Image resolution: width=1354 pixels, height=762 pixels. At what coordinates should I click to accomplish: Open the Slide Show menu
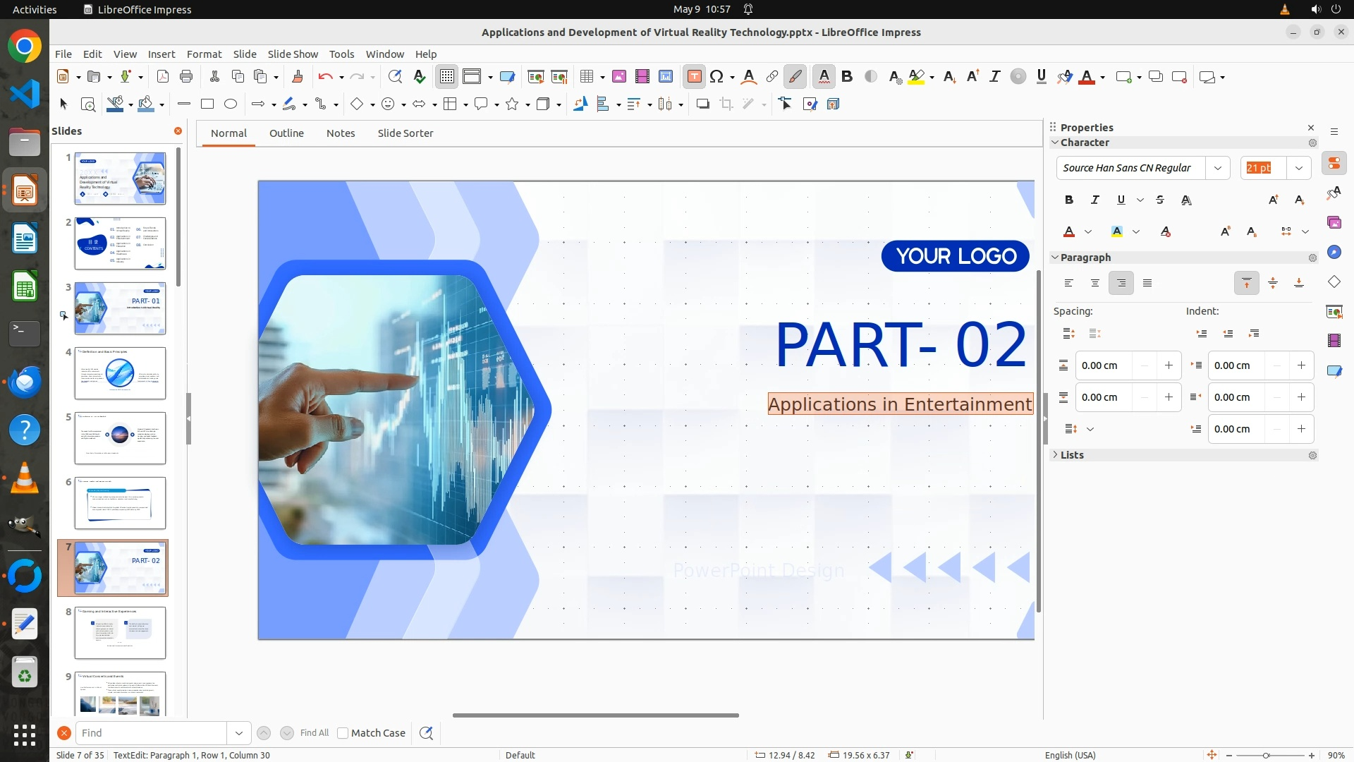coord(293,54)
